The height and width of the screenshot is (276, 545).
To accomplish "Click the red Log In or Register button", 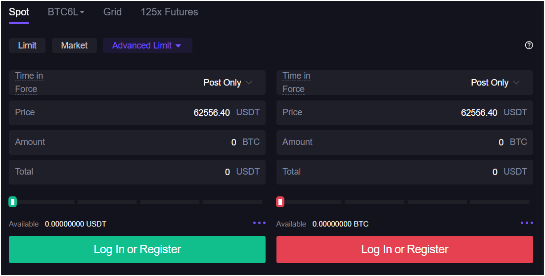I will pos(405,249).
